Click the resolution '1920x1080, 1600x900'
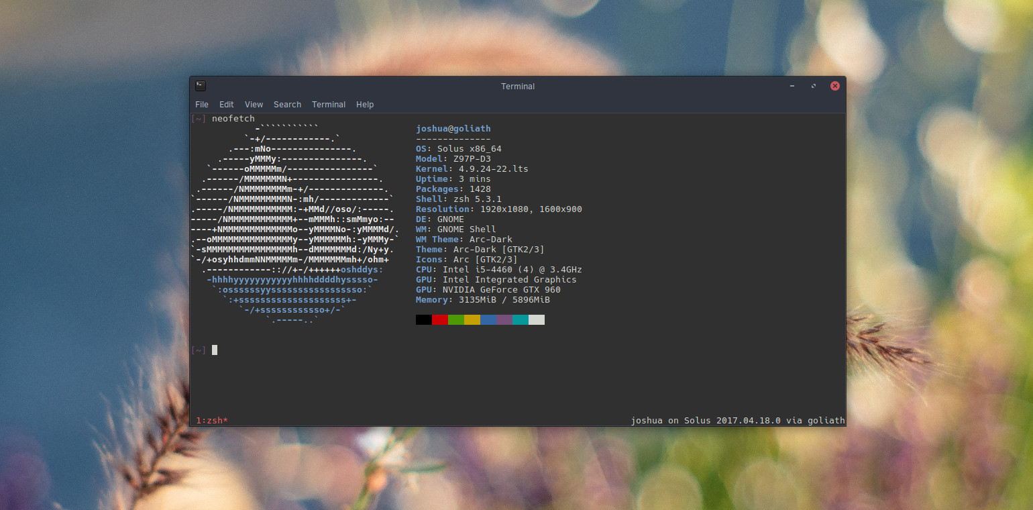 pyautogui.click(x=531, y=209)
